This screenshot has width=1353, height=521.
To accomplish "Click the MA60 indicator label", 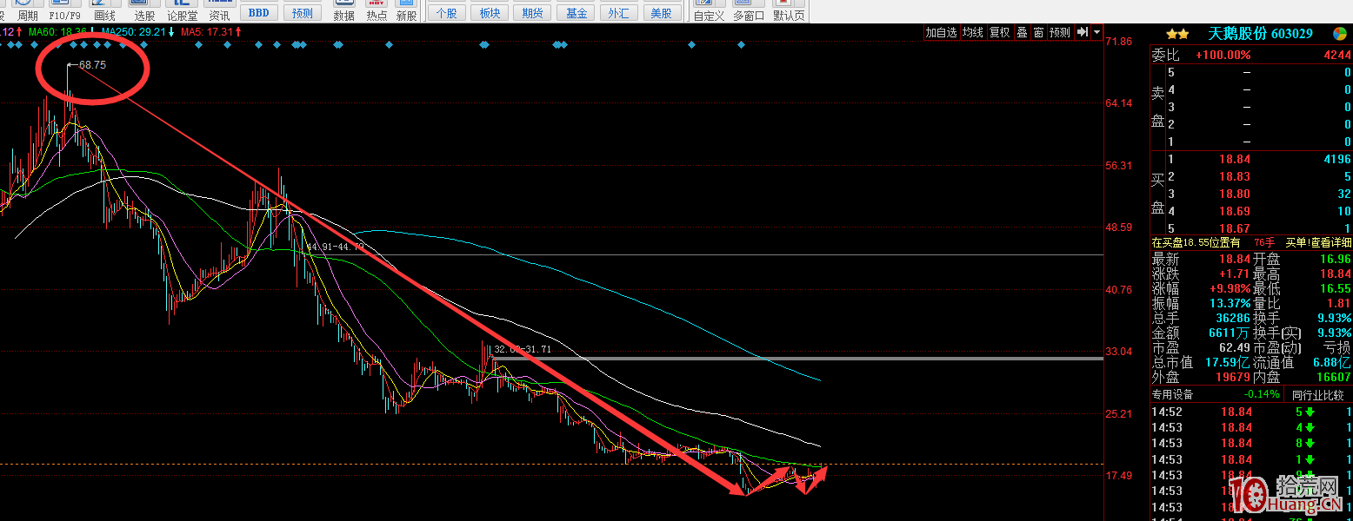I will click(62, 31).
